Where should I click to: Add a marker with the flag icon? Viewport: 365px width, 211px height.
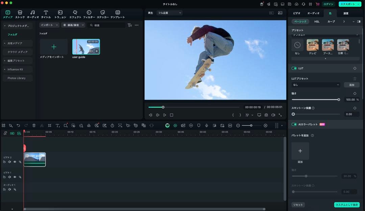pyautogui.click(x=199, y=125)
